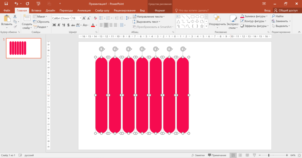
Task: Open the Макет layout dropdown
Action: (x=40, y=16)
